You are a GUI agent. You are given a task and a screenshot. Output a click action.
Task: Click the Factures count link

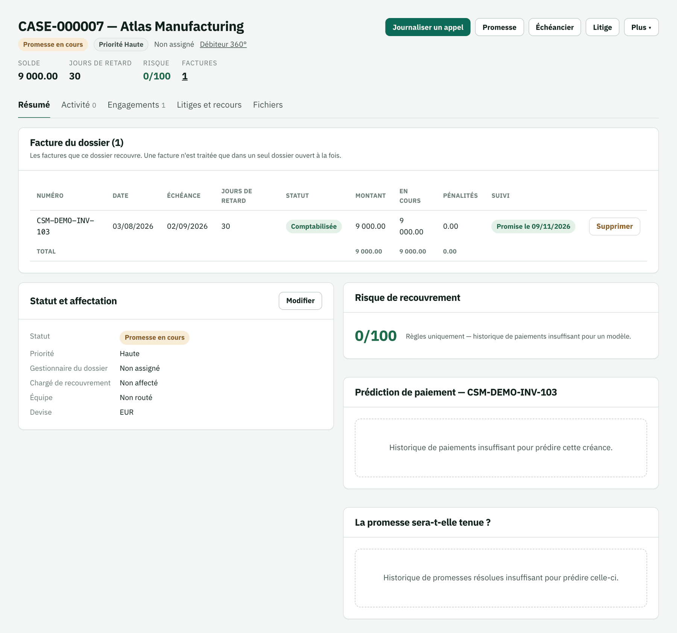coord(185,76)
